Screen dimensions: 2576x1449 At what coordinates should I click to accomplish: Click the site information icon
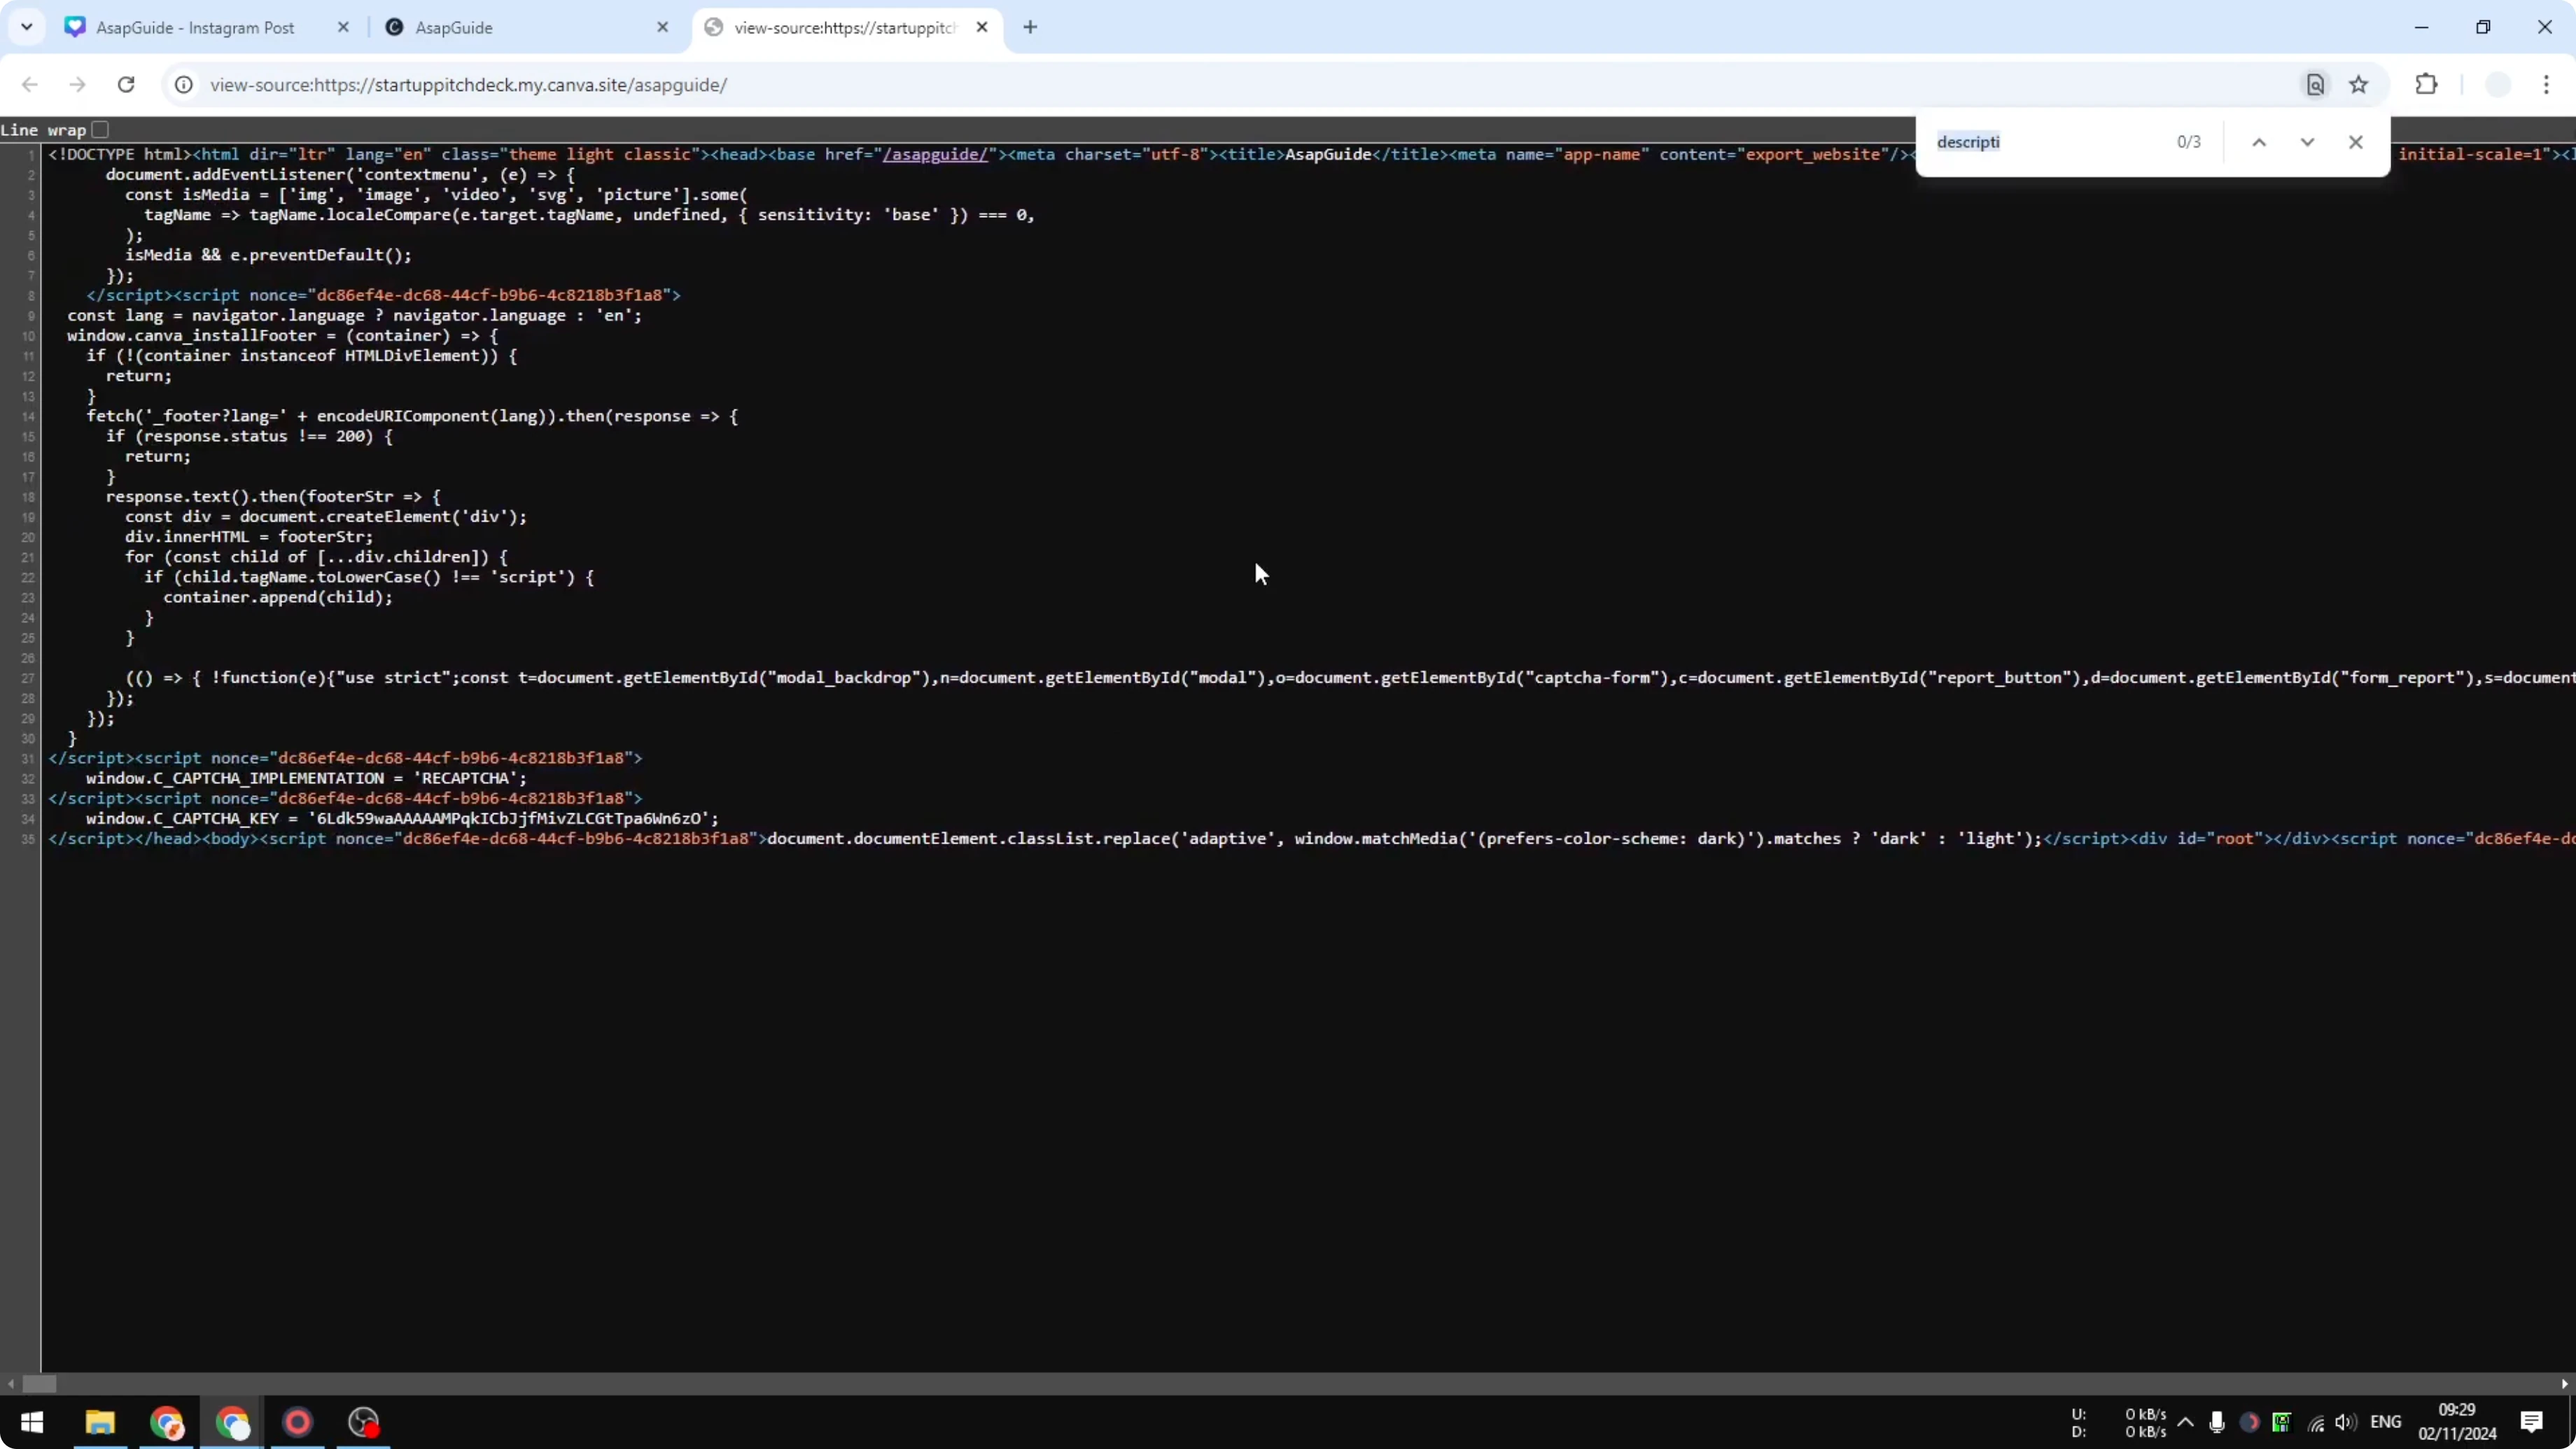coord(184,85)
